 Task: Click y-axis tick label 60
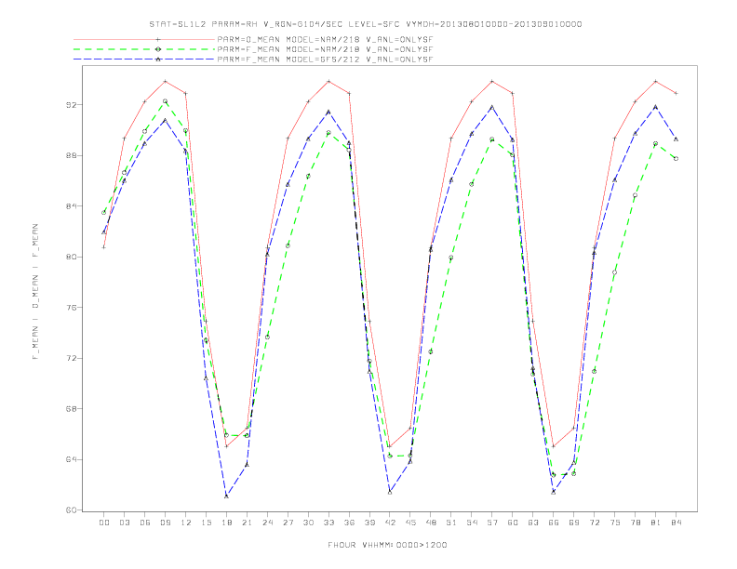pos(71,510)
